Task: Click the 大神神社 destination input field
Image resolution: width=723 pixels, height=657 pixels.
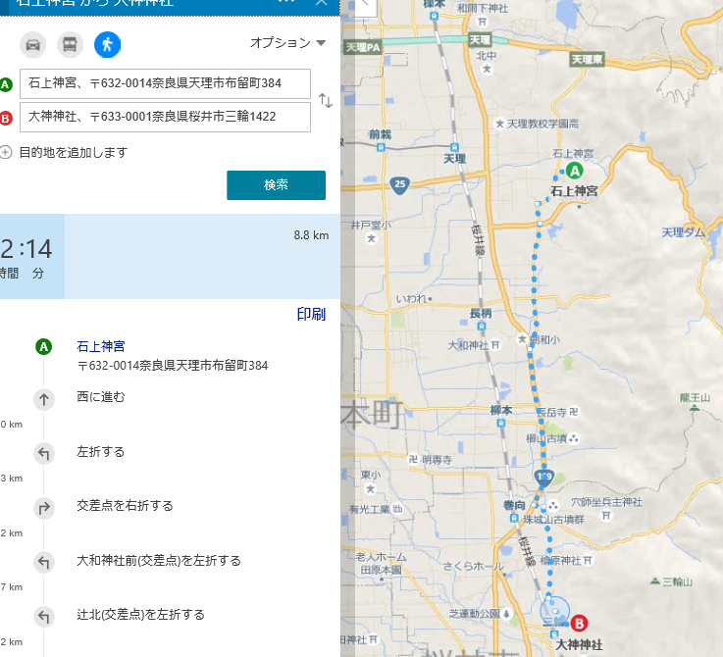Action: click(165, 118)
